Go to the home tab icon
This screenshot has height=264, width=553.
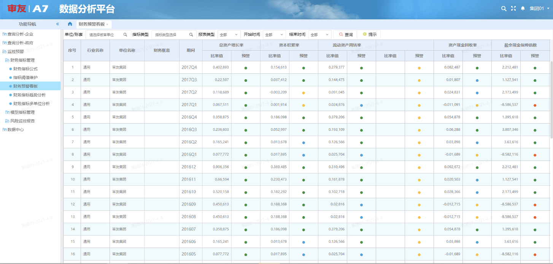click(70, 24)
